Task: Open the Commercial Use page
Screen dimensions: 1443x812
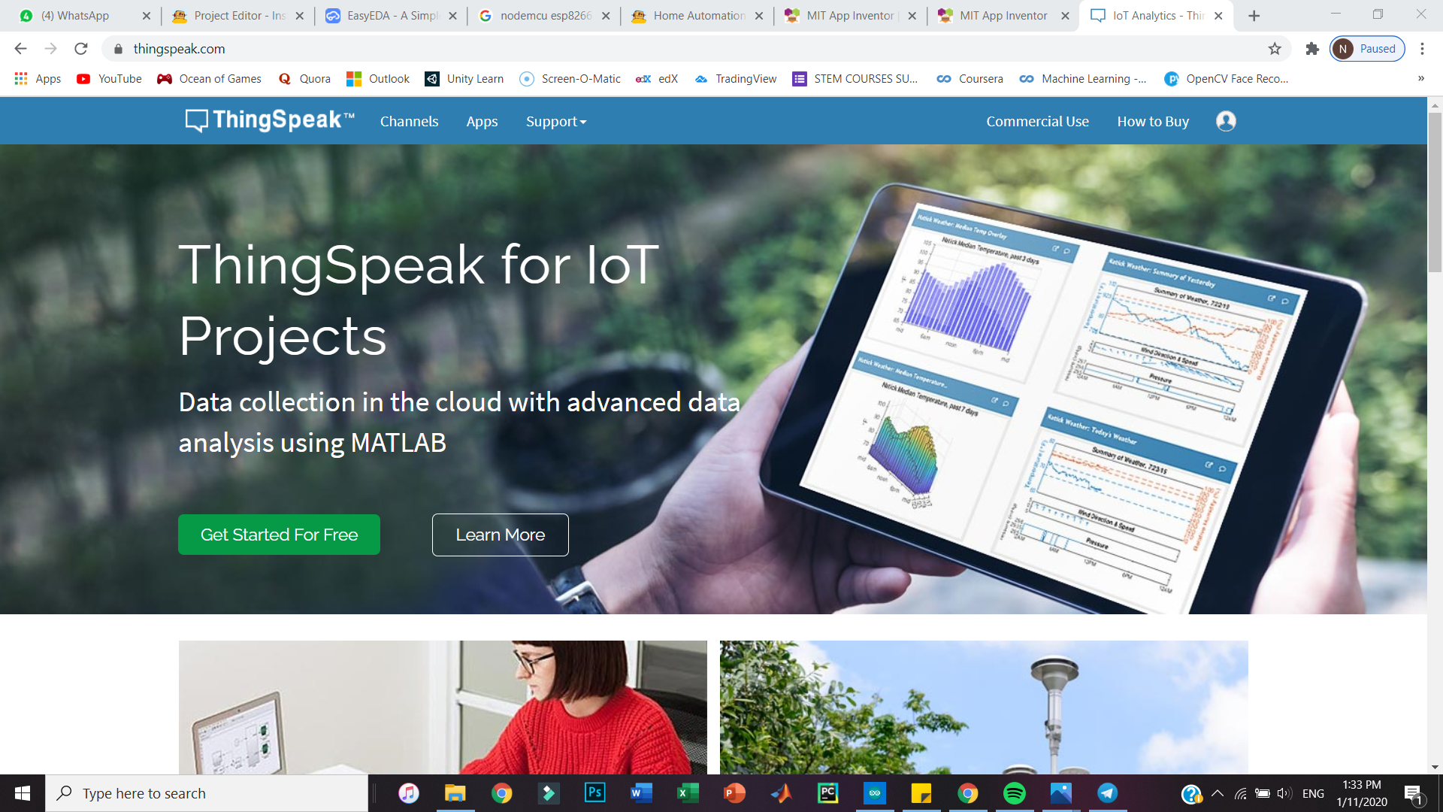Action: coord(1037,121)
